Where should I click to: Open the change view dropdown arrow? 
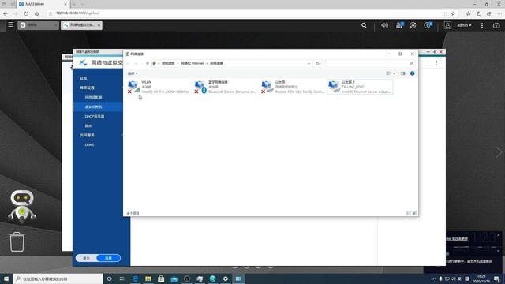tap(394, 73)
